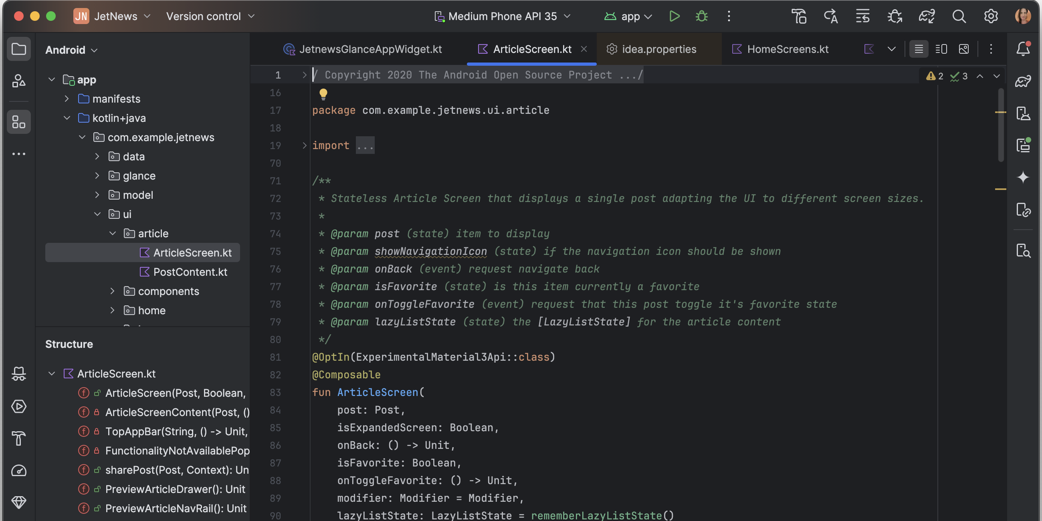Screen dimensions: 1042x521
Task: Switch editor to Design view mode
Action: click(964, 49)
